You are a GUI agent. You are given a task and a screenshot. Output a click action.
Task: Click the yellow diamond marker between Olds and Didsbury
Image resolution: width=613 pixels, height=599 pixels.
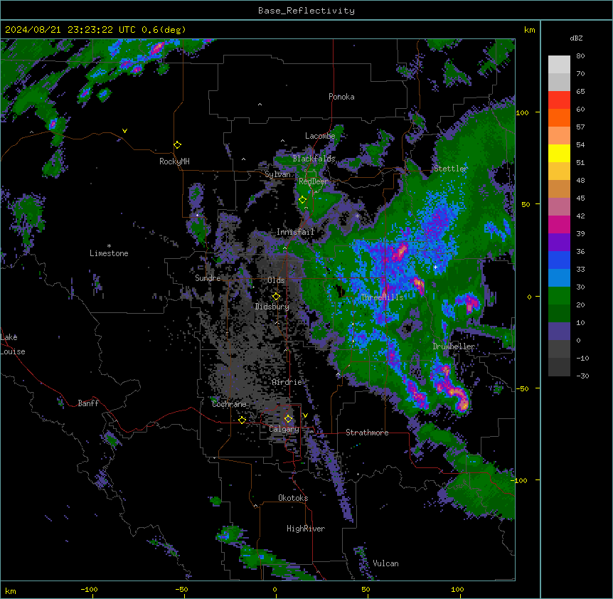coord(276,297)
